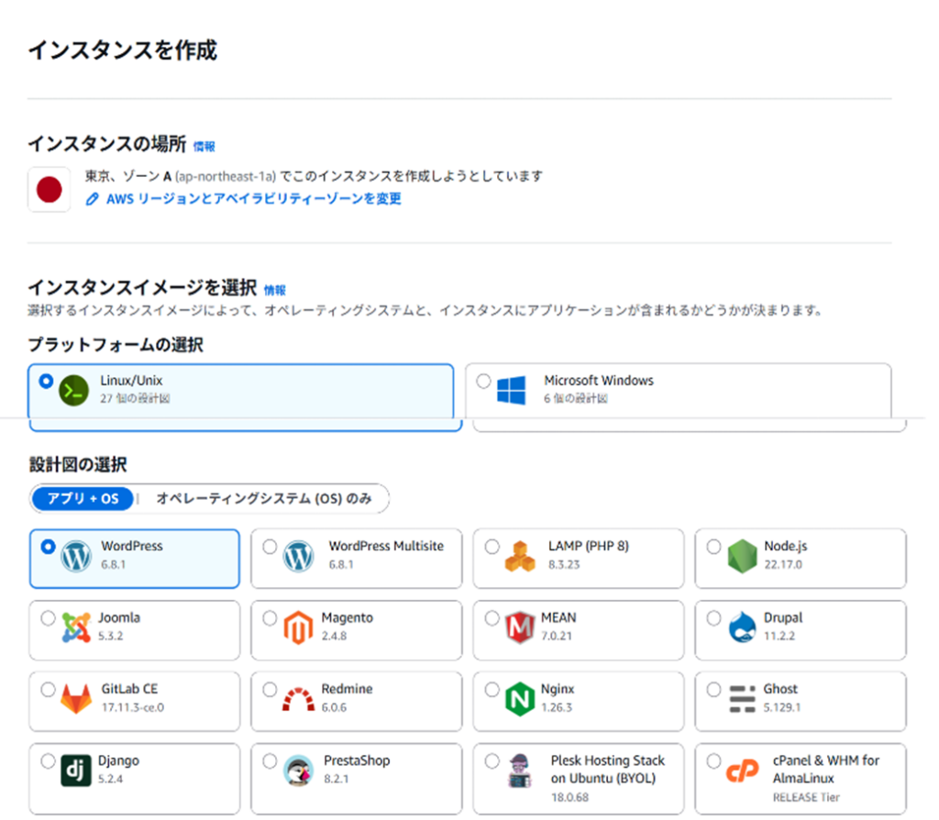Viewport: 939px width, 820px height.
Task: Click the Joomla logo icon
Action: 76,627
